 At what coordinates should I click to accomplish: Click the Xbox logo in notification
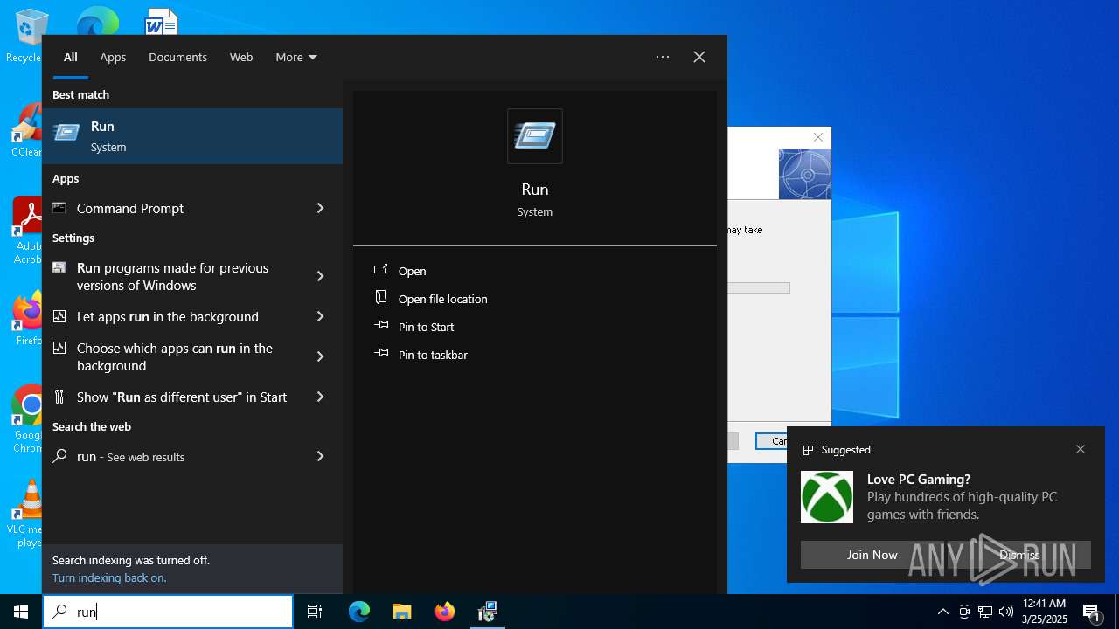point(827,497)
